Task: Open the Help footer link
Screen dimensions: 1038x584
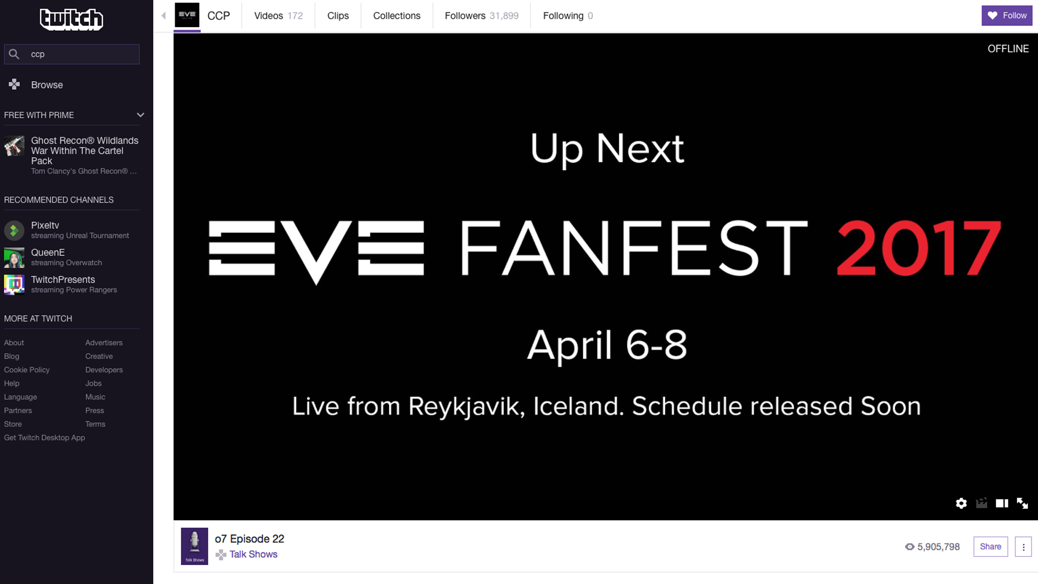Action: click(x=11, y=383)
